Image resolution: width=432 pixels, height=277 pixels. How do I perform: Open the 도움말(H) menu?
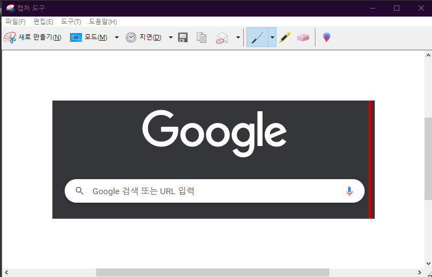click(103, 21)
